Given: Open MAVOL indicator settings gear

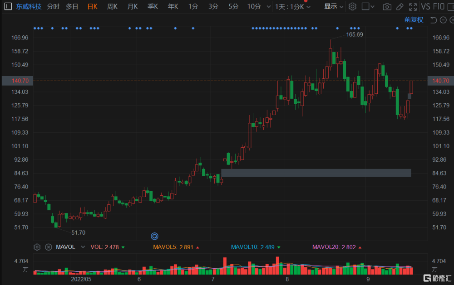Looking at the screenshot, I should tap(37, 247).
